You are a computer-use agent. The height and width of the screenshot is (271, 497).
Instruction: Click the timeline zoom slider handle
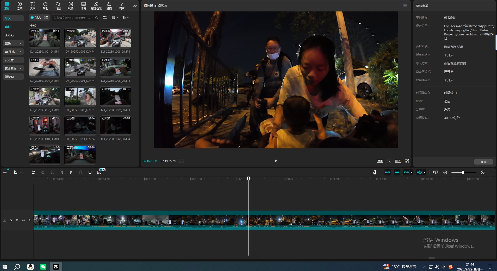click(463, 172)
